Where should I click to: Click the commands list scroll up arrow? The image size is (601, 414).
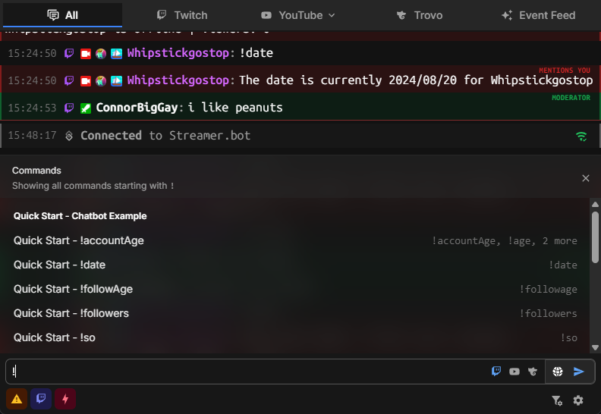point(595,204)
